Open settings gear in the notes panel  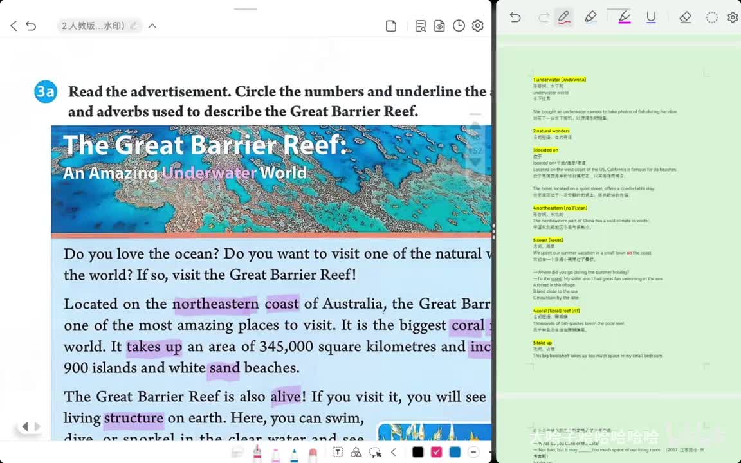click(733, 17)
